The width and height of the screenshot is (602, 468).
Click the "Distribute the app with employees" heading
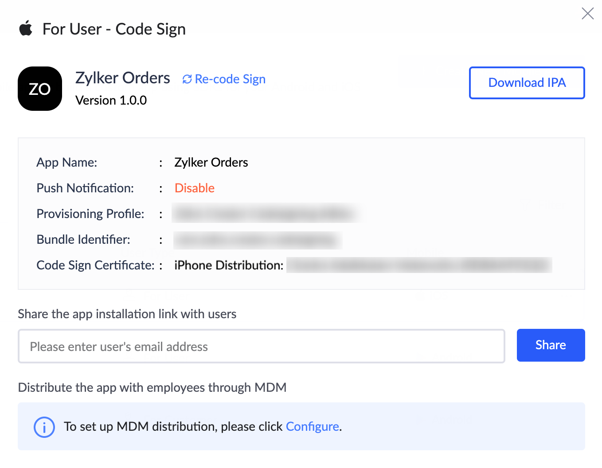pos(152,387)
